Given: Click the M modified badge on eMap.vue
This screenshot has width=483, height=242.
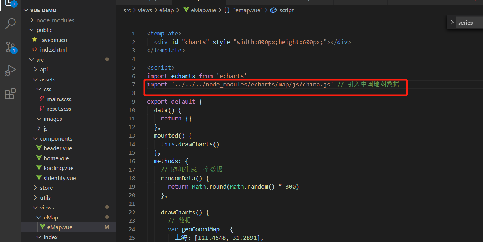Looking at the screenshot, I should tap(107, 227).
